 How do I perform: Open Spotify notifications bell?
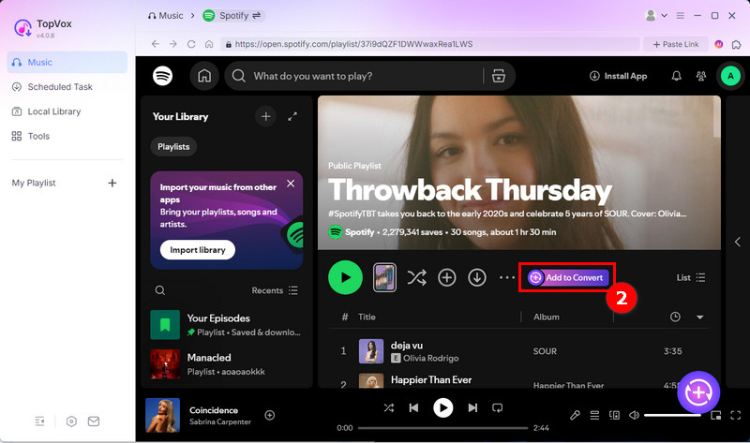coord(676,76)
